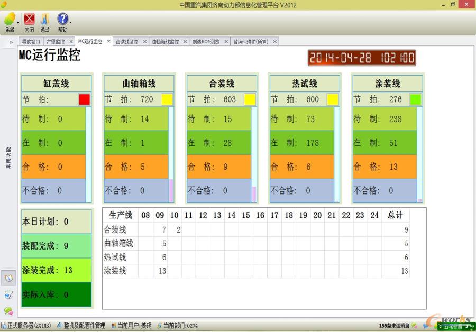Open the 系统 (System) toolbar menu
Screen dimensions: 476x332
[x=10, y=20]
